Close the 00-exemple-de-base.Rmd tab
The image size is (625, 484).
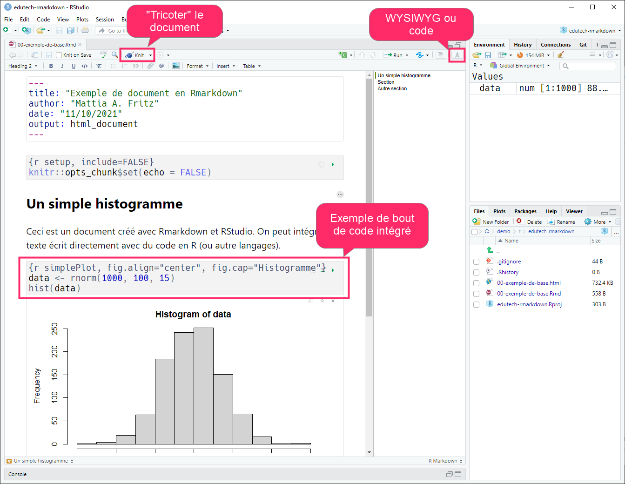point(80,45)
